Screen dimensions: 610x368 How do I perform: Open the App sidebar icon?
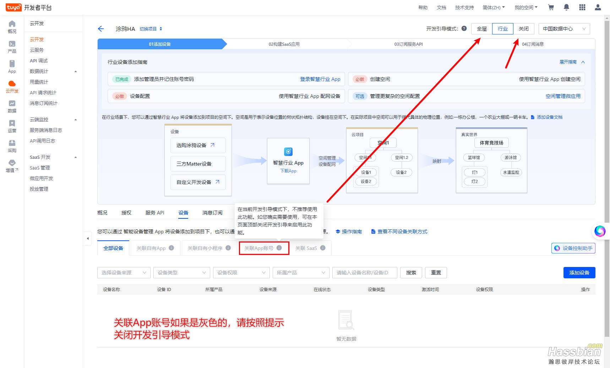12,67
